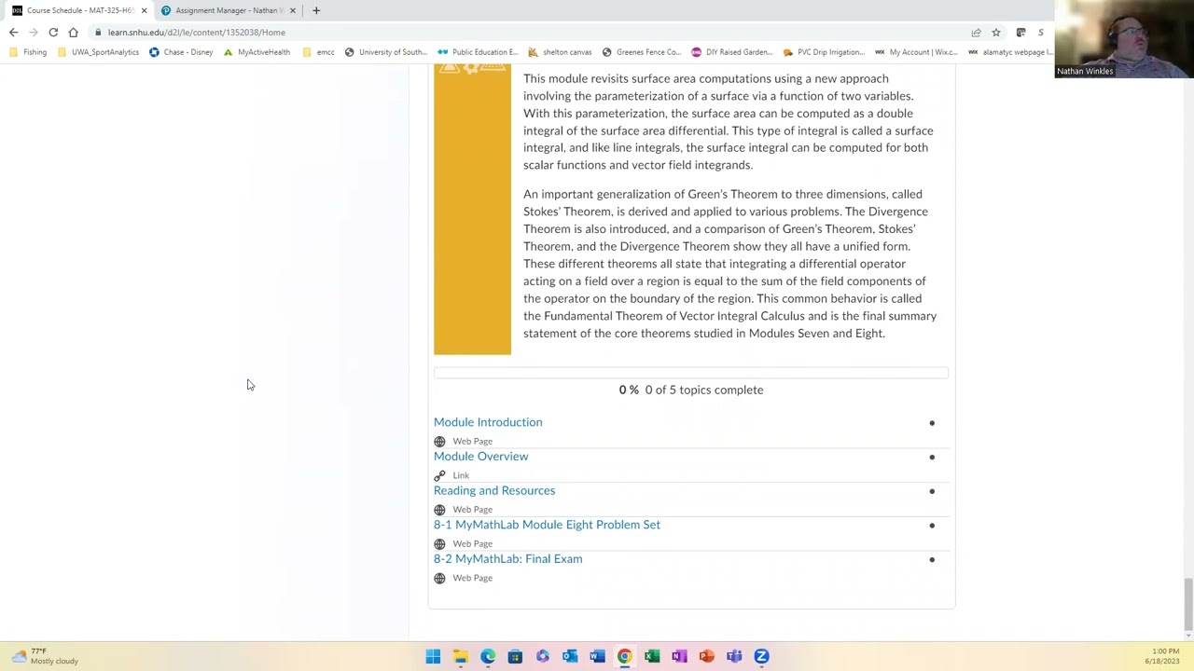Screen dimensions: 1194x671
Task: Go back using the browser back arrow
Action: coord(13,33)
